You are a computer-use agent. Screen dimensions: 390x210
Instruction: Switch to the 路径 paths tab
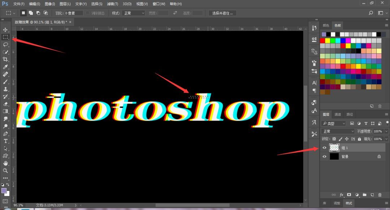click(x=350, y=114)
